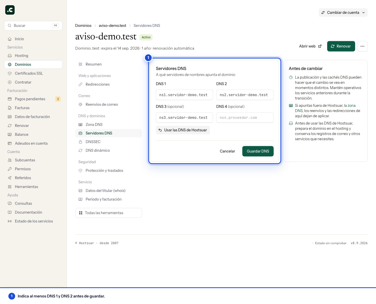Click the DNSSEC lock icon
The width and height of the screenshot is (376, 304).
point(80,142)
